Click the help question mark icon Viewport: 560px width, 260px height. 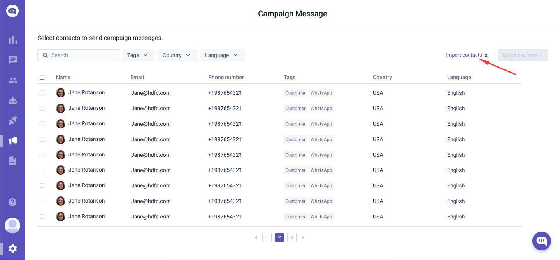coord(12,202)
